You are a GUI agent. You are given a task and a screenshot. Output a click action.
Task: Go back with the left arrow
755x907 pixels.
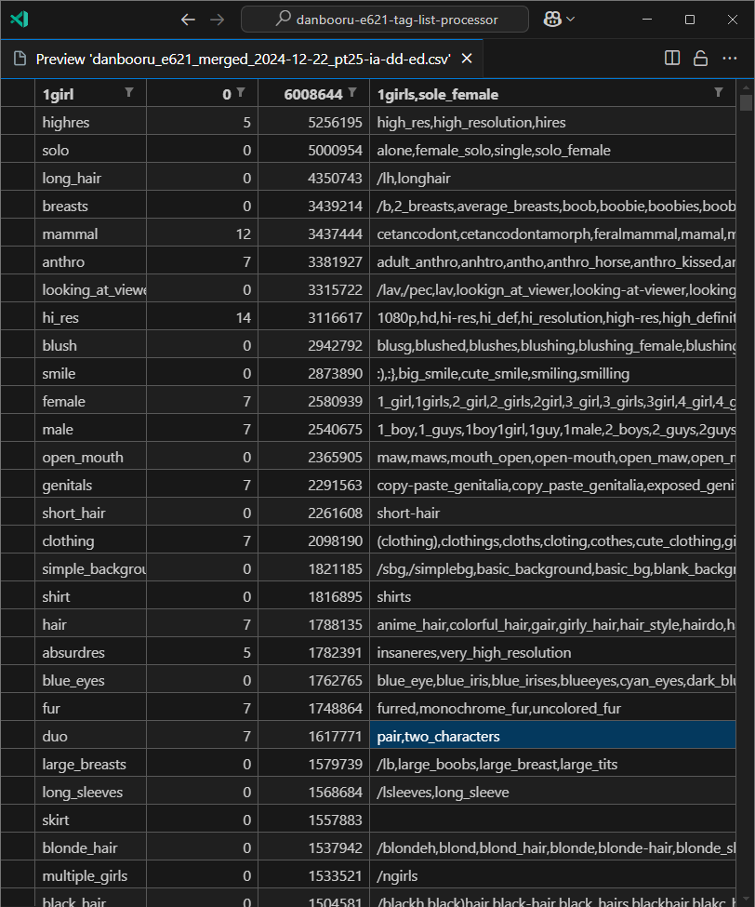point(189,20)
